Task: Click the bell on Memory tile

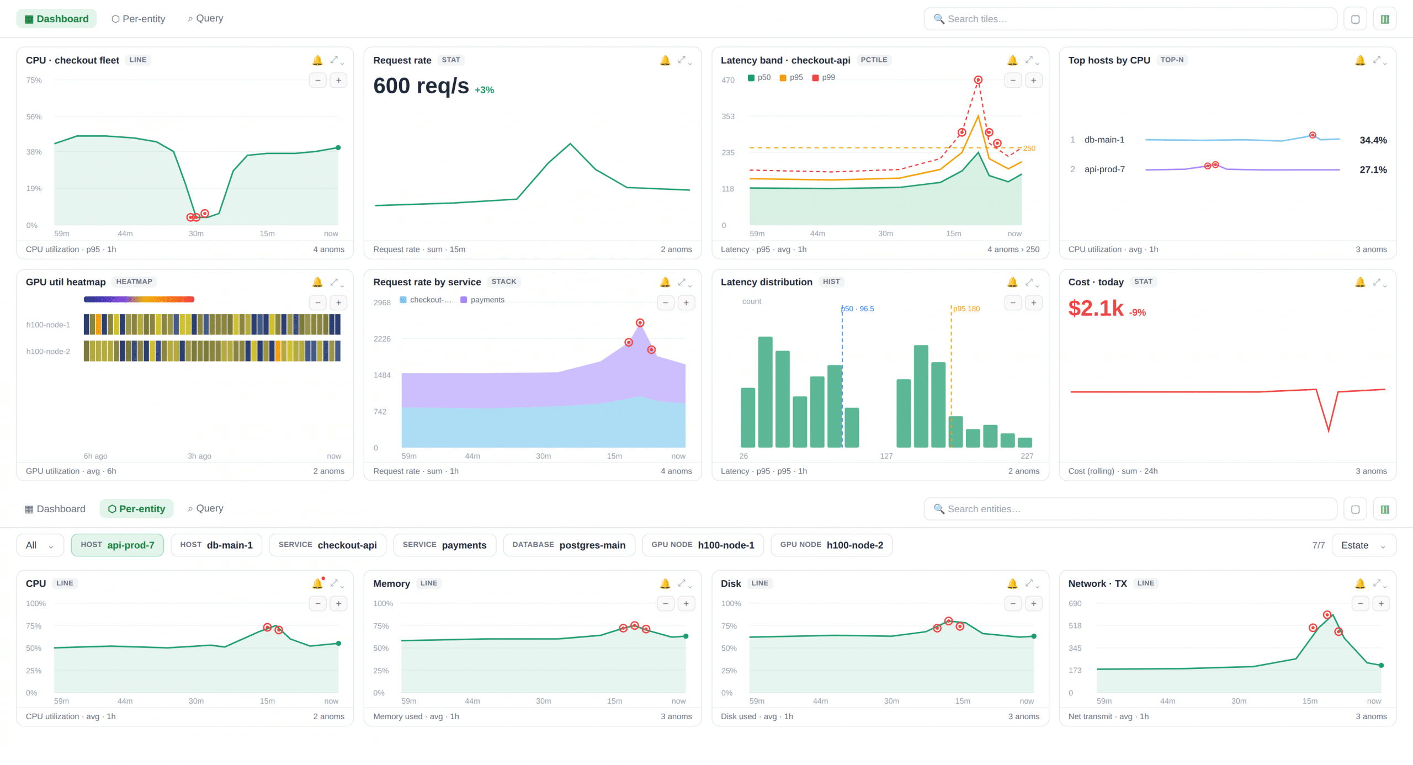Action: [665, 583]
